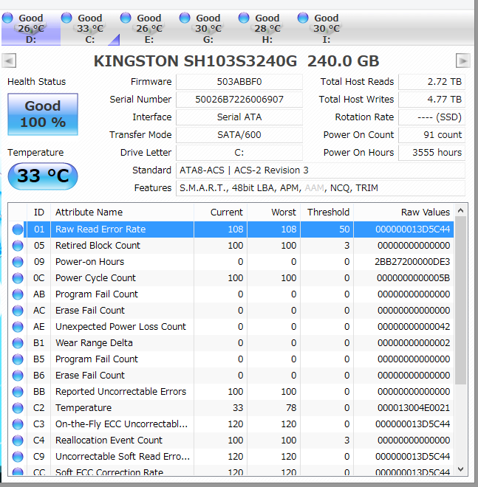The width and height of the screenshot is (478, 487).
Task: Click status orb for Power Cycle Count
Action: pyautogui.click(x=18, y=278)
